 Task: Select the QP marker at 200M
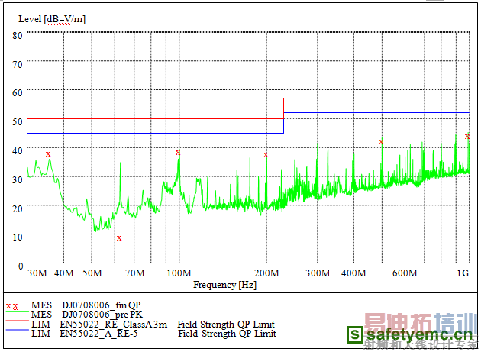coord(266,155)
